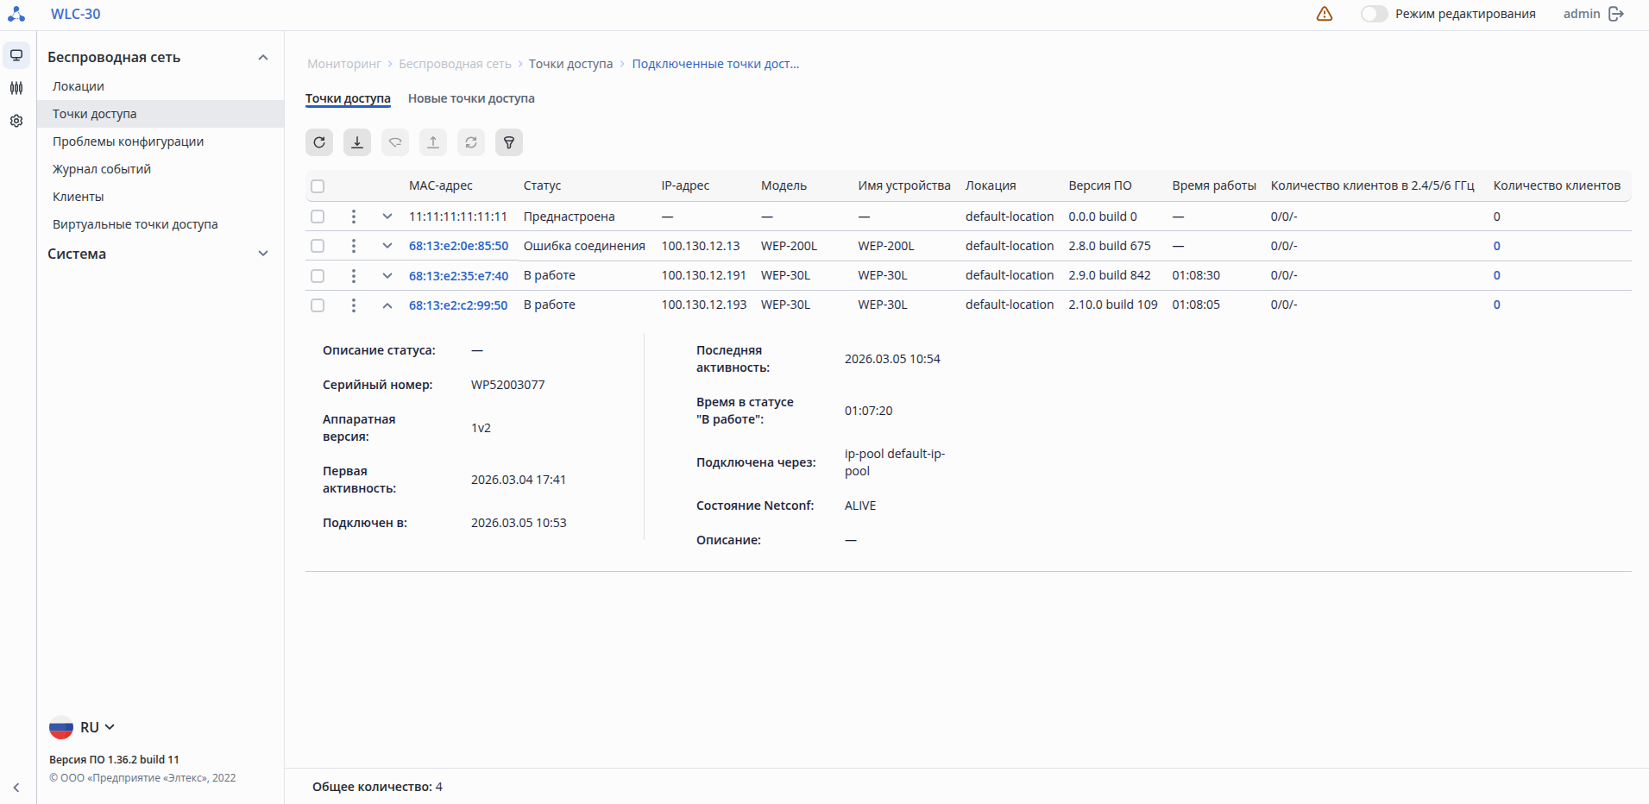
Task: Click the download toolbar icon
Action: pyautogui.click(x=357, y=142)
